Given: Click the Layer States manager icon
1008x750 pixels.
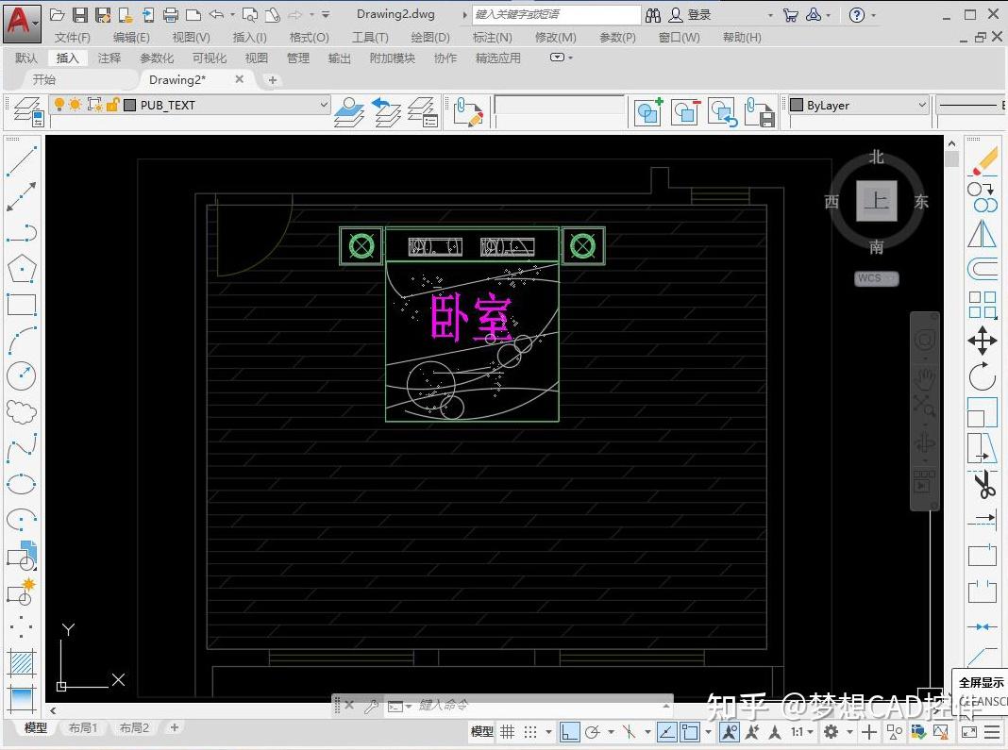Looking at the screenshot, I should click(422, 112).
